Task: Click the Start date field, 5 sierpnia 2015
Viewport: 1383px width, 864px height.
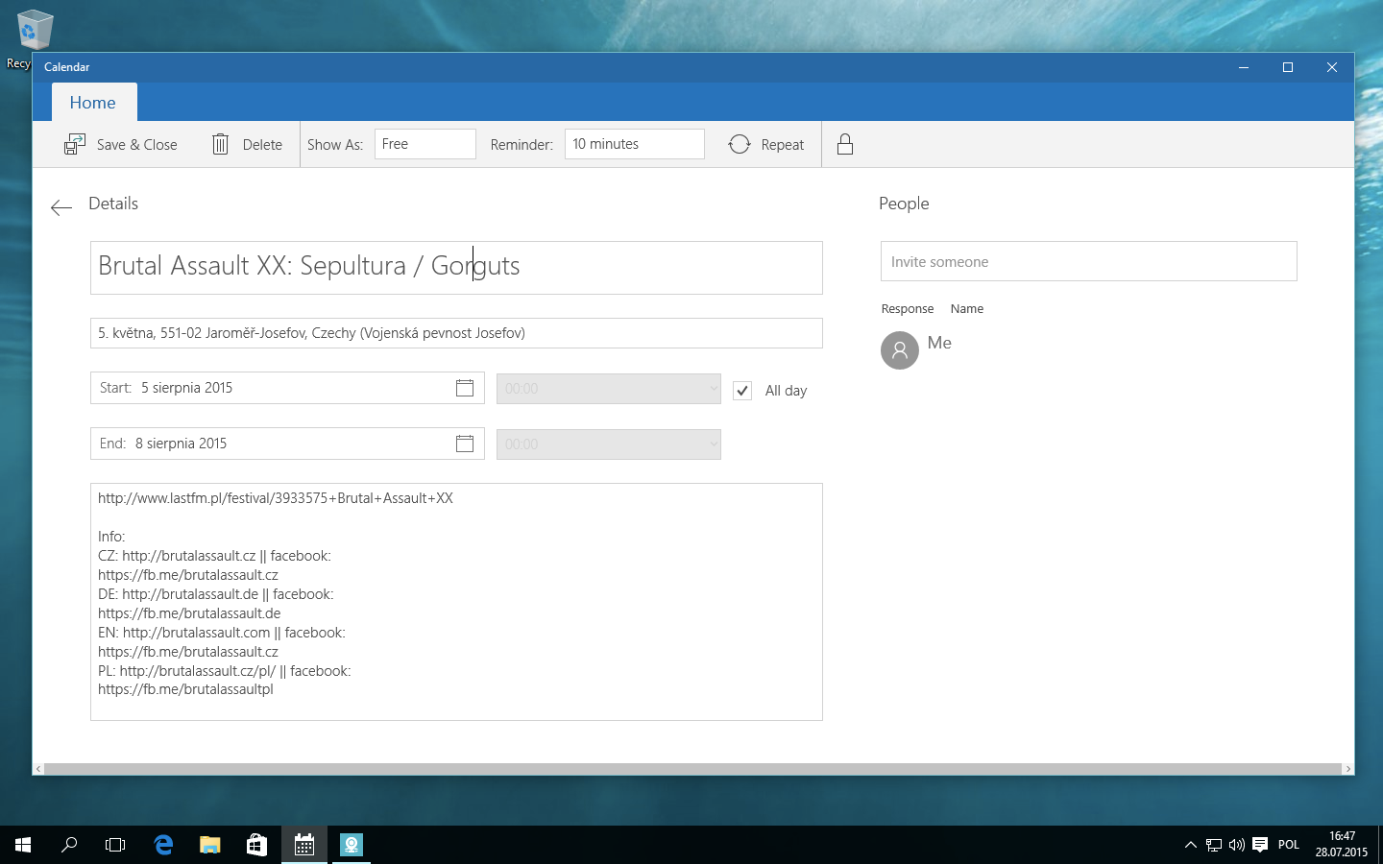Action: 287,388
